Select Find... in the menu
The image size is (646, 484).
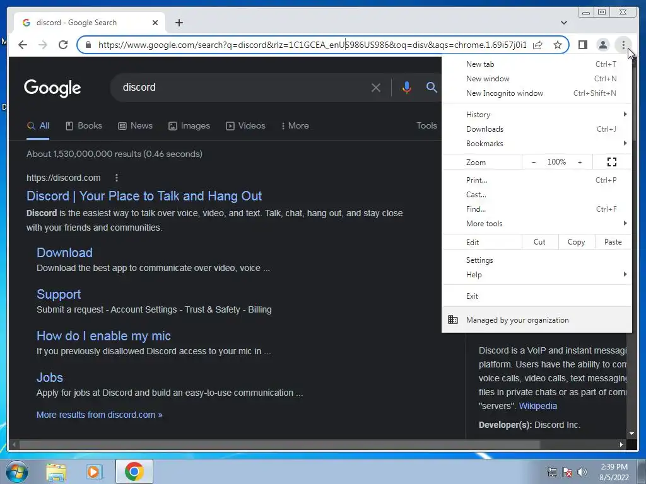point(537,209)
